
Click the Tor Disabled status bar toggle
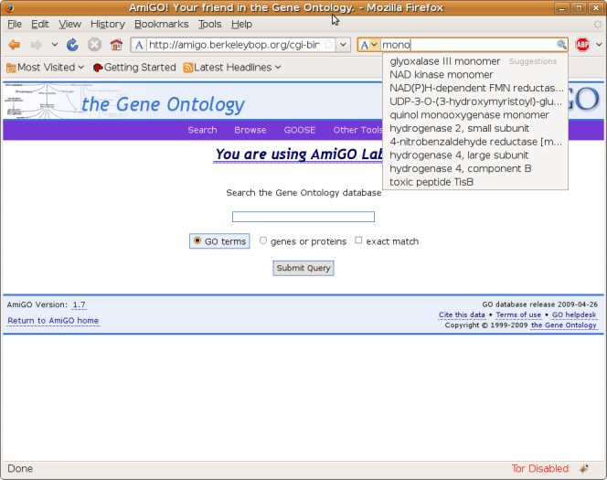pos(540,469)
